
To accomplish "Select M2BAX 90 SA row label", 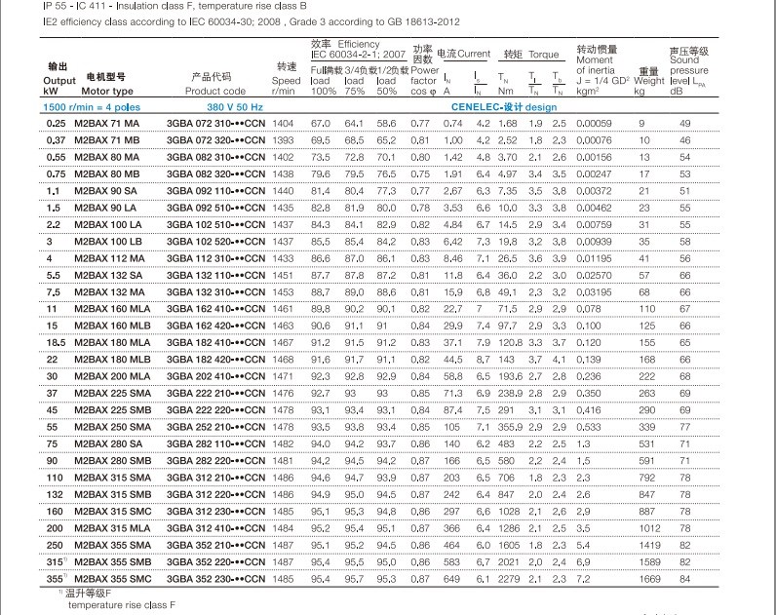I will (105, 191).
